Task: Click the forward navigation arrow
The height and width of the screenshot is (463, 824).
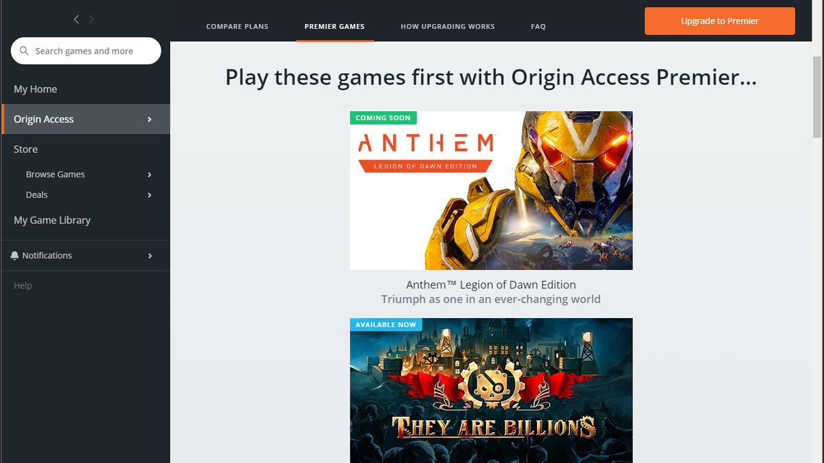Action: click(x=92, y=19)
